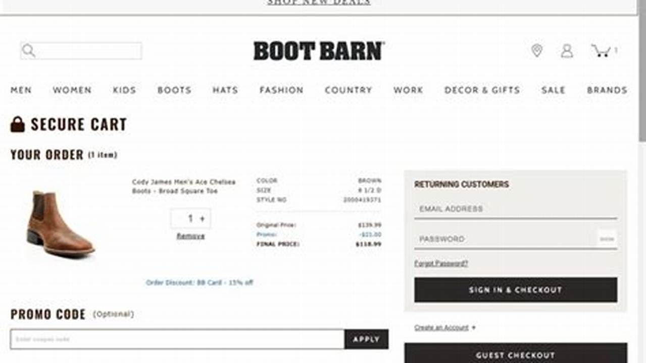The width and height of the screenshot is (646, 363).
Task: Open the store locator pin icon
Action: [x=537, y=50]
